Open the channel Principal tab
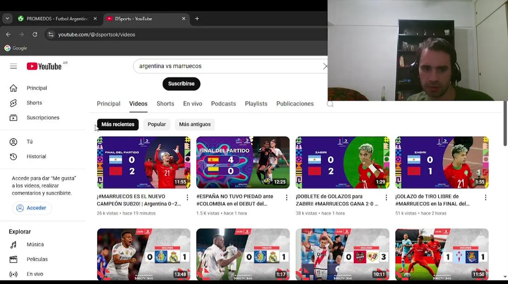Viewport: 508px width, 284px height. (108, 104)
